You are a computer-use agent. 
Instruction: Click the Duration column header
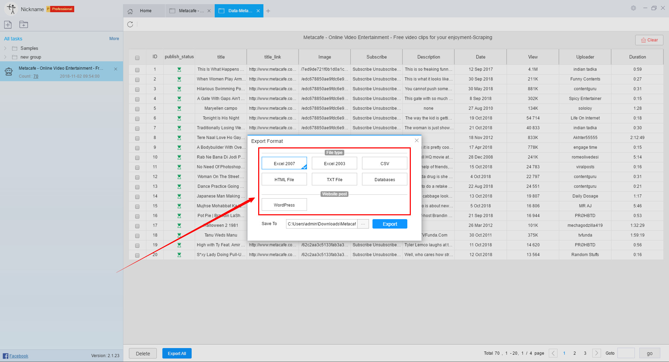[637, 57]
